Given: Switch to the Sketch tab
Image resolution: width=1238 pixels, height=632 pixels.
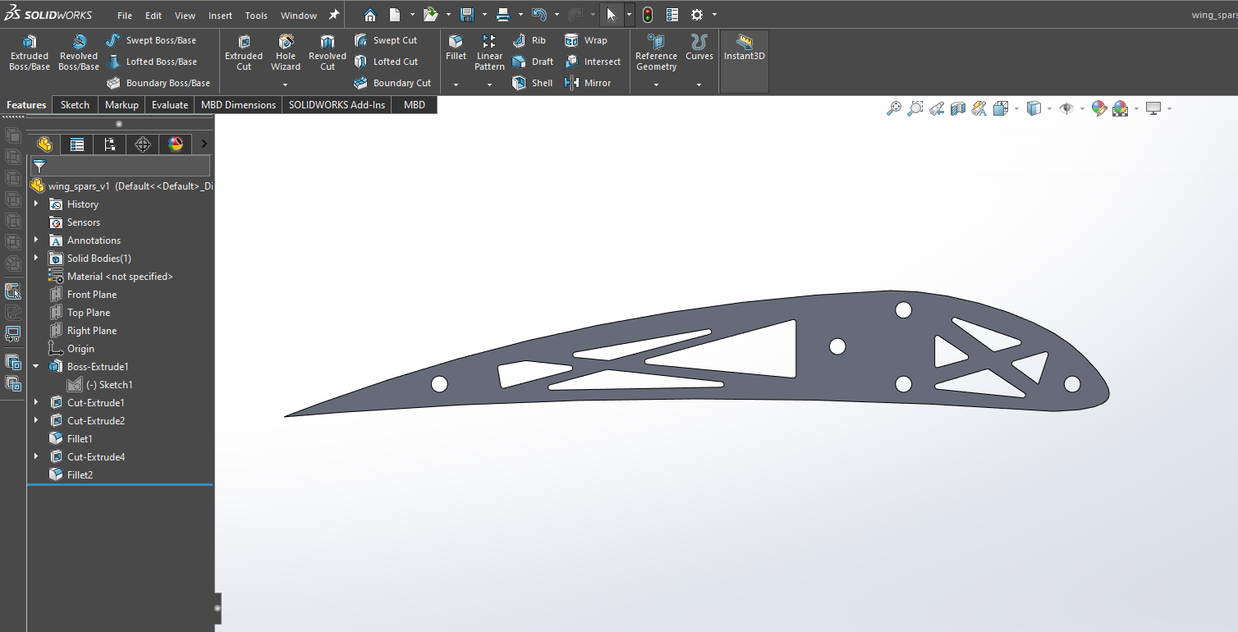Looking at the screenshot, I should coord(75,105).
